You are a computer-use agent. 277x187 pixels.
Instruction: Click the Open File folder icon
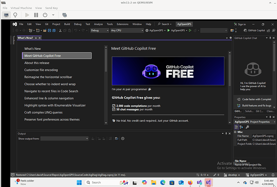coord(45,30)
